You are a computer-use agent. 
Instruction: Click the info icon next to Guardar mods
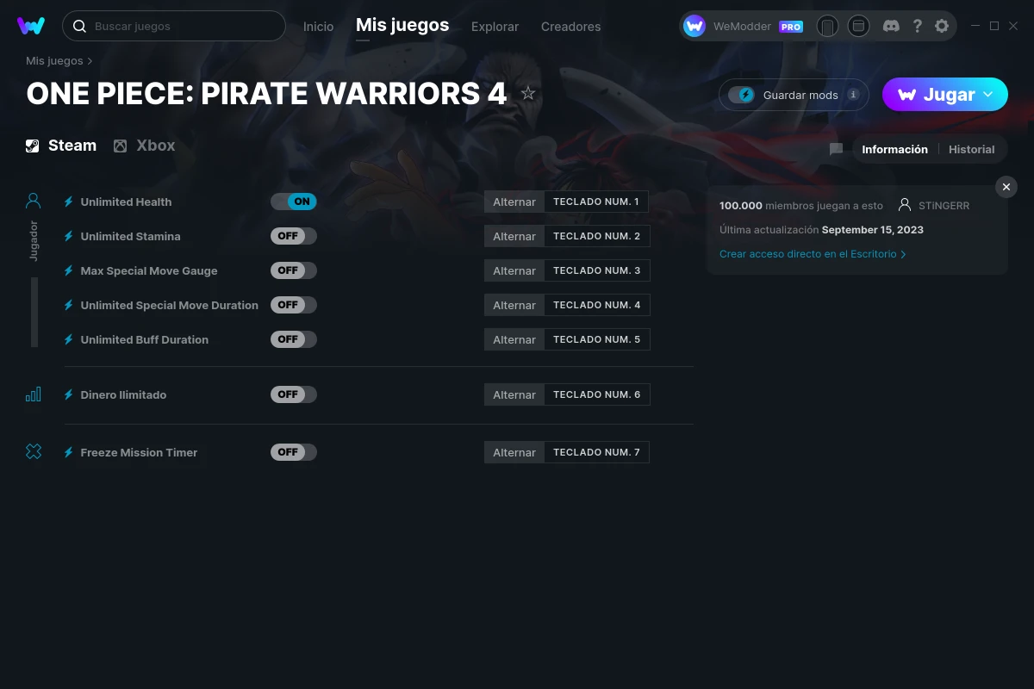853,95
